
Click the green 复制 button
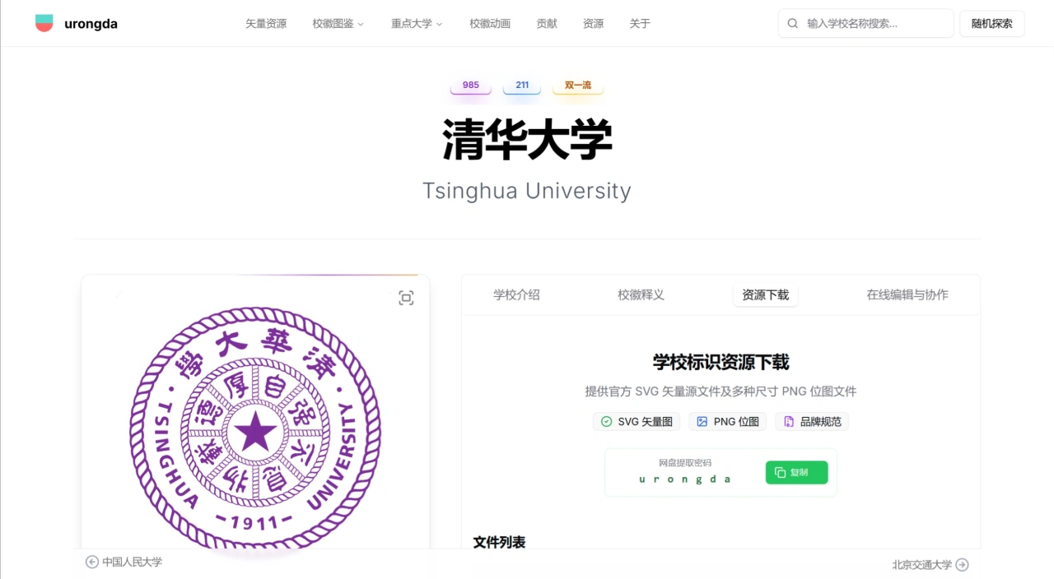coord(797,472)
